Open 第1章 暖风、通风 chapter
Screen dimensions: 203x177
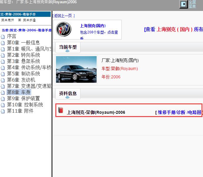coord(29,49)
